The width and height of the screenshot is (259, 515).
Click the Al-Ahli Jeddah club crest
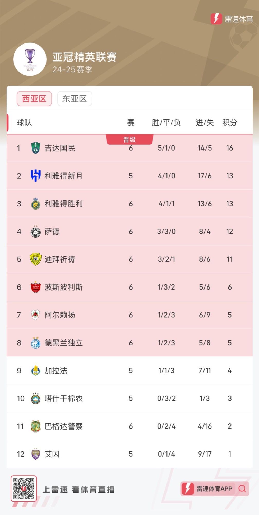[35, 148]
